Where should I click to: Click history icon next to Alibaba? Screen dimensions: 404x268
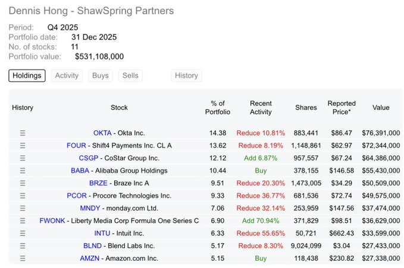(23, 171)
